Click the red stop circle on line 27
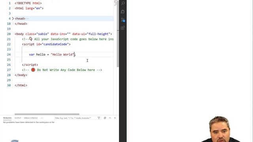The image size is (253, 142). [33, 70]
